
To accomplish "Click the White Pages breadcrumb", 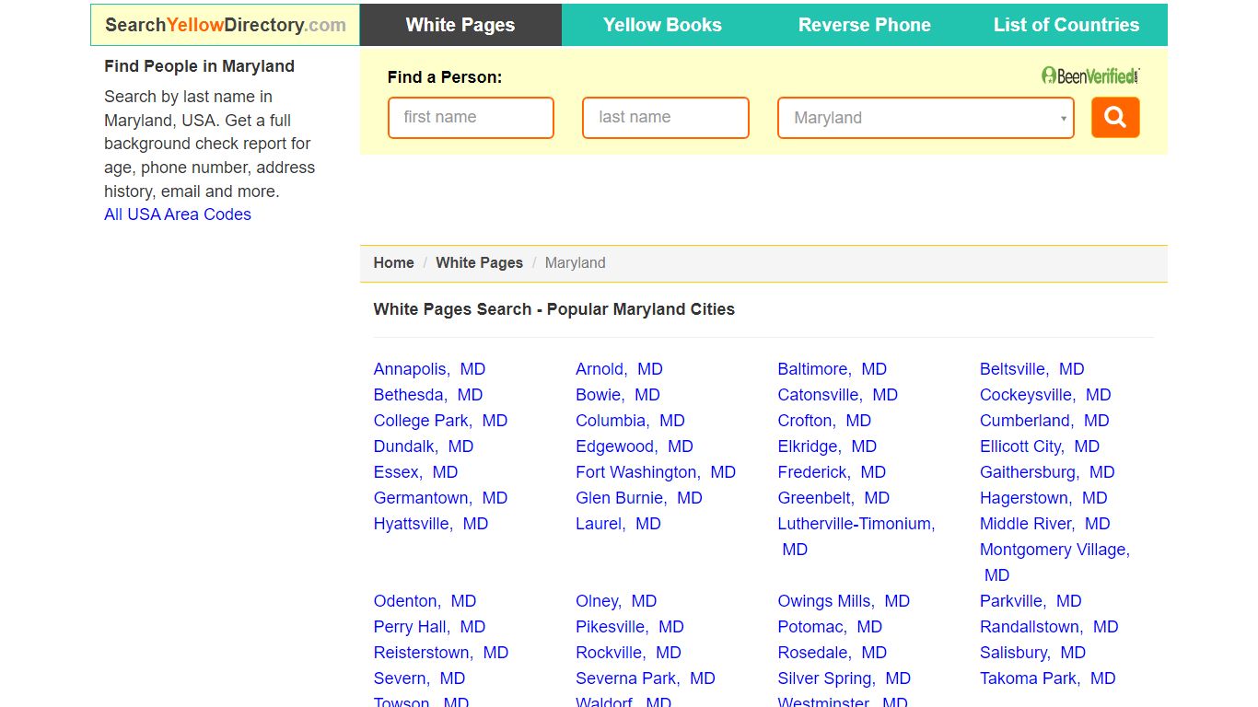I will [x=479, y=262].
